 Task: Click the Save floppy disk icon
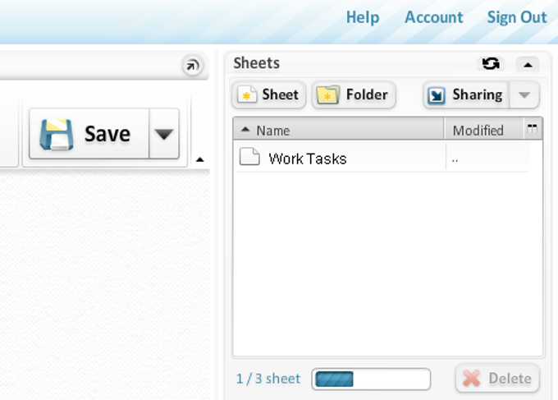click(57, 134)
